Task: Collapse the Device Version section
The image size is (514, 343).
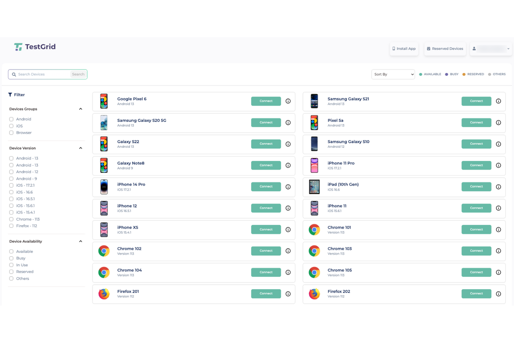Action: point(81,148)
